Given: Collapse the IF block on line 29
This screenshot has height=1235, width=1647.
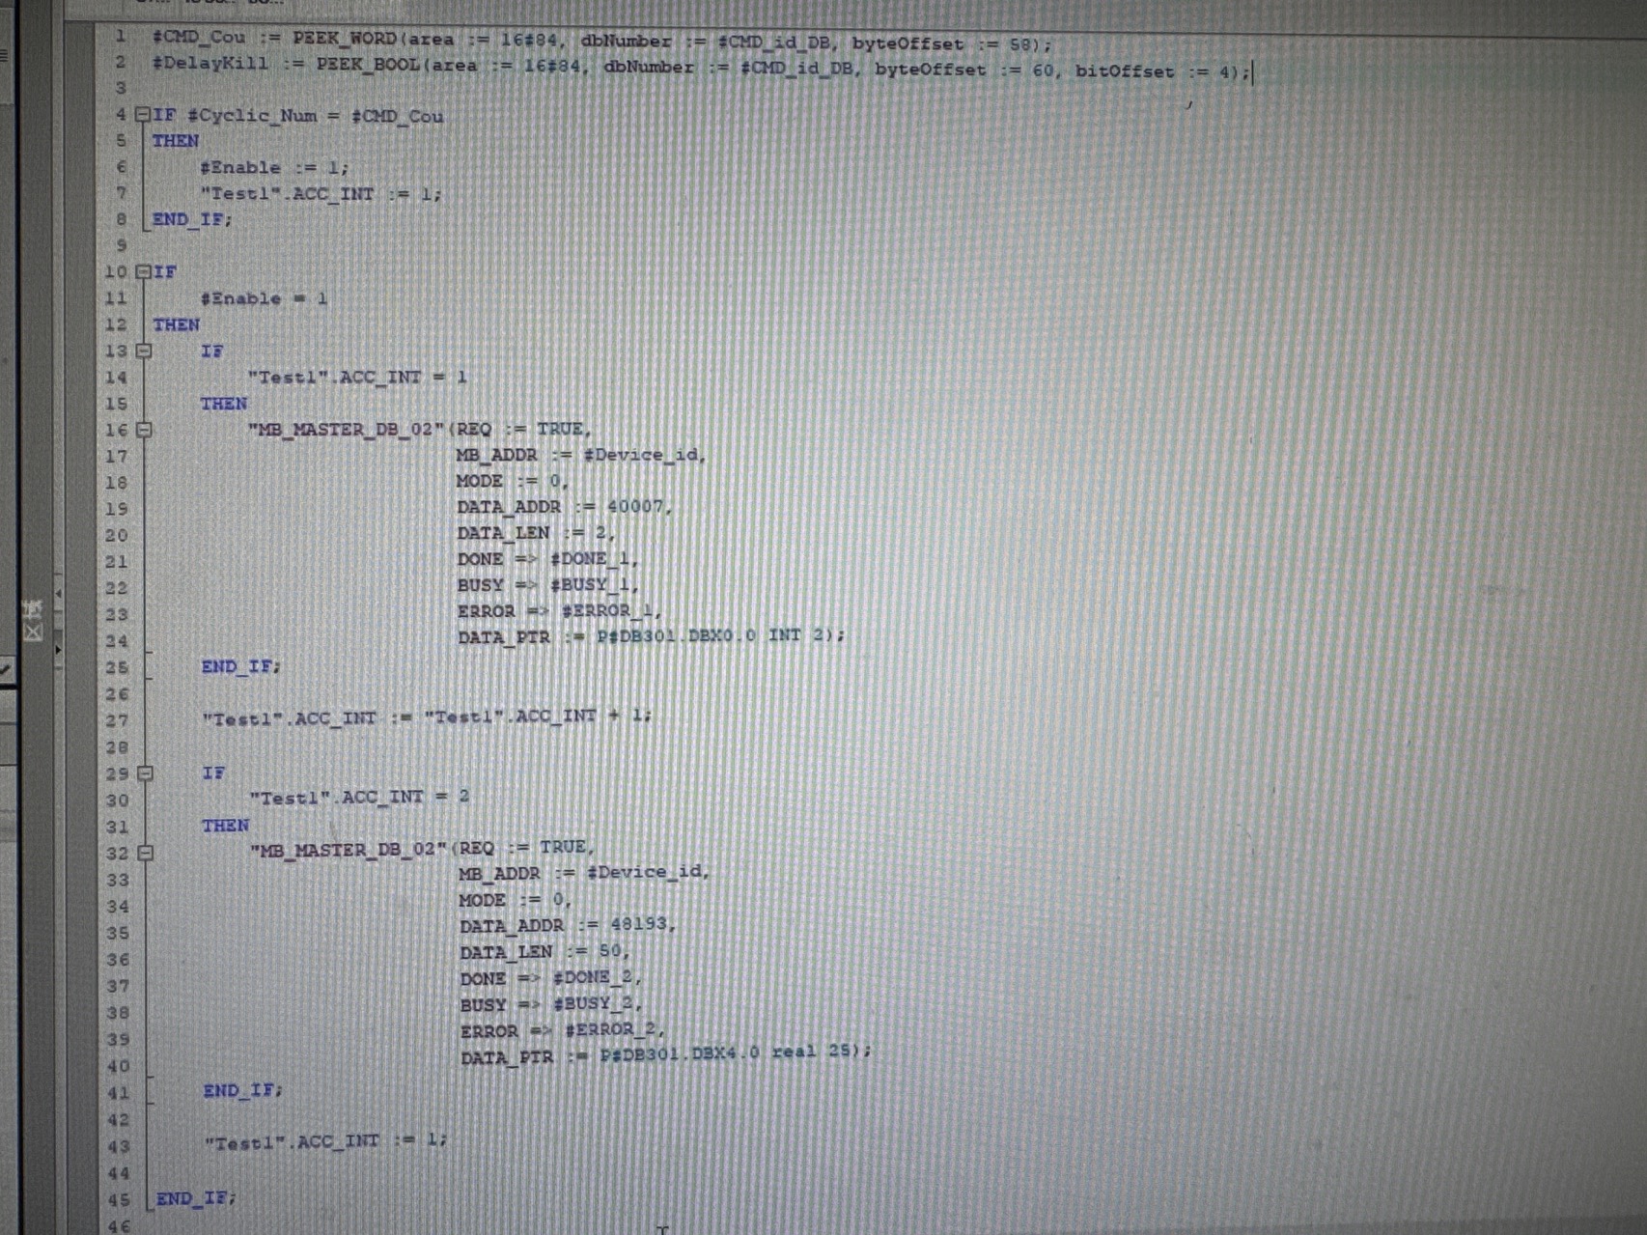Looking at the screenshot, I should point(145,773).
